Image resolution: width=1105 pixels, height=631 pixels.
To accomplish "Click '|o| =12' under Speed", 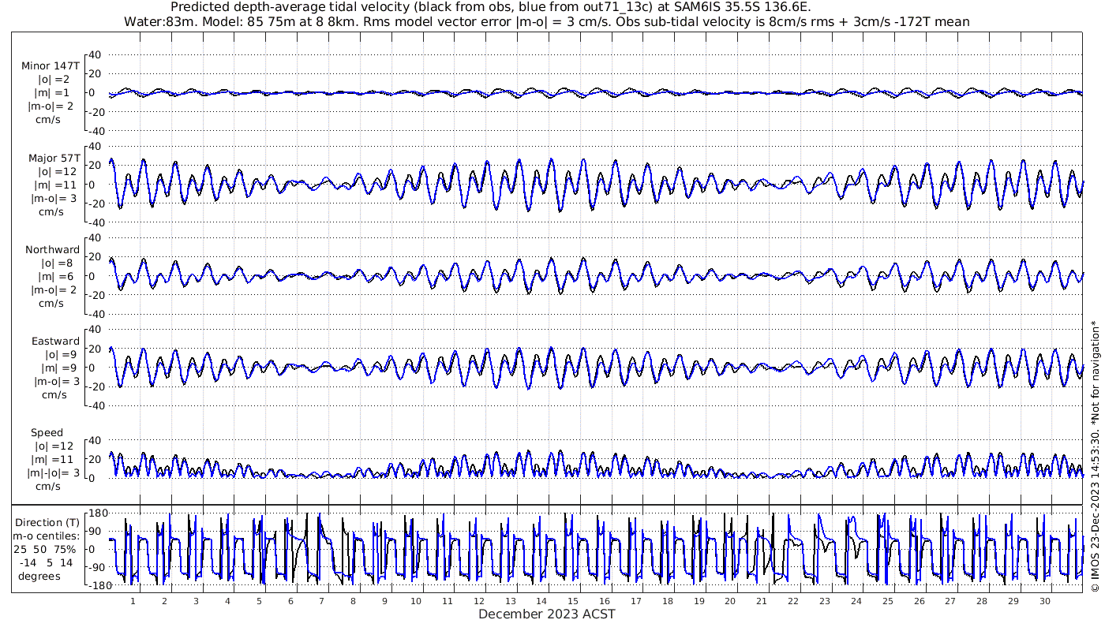I will point(54,446).
